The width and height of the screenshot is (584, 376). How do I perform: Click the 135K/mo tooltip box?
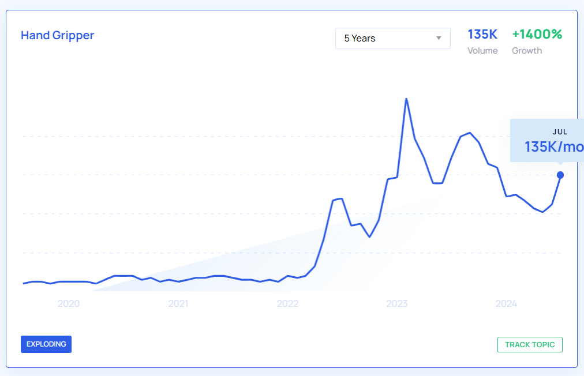548,141
